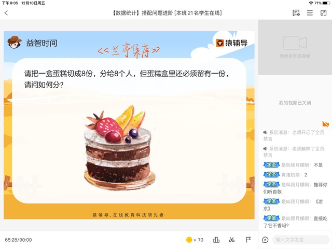Tap the cake picture on the slide
This screenshot has width=332, height=249.
coord(119,147)
